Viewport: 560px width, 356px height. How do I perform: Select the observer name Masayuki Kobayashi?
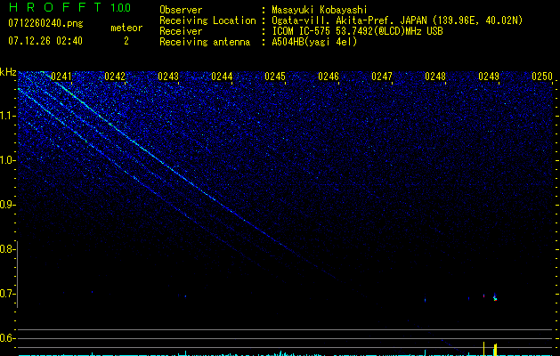coord(320,10)
